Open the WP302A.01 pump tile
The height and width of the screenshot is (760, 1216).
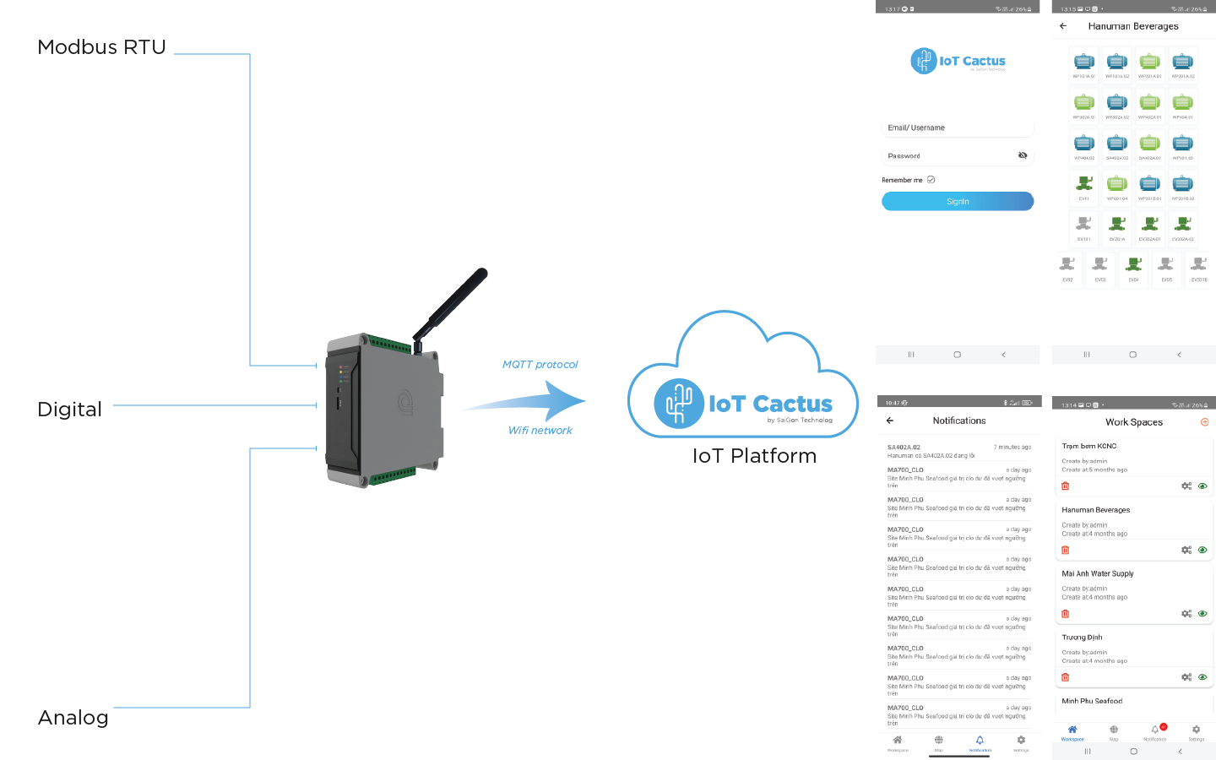pyautogui.click(x=1083, y=106)
